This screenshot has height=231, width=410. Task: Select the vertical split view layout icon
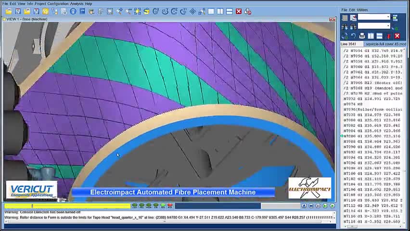(220, 11)
